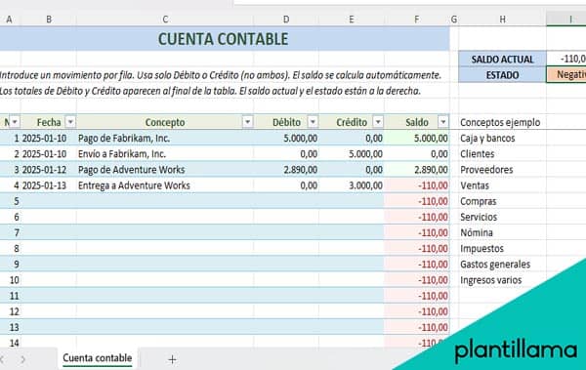Select the Negativo status cell
The height and width of the screenshot is (370, 586).
[566, 75]
